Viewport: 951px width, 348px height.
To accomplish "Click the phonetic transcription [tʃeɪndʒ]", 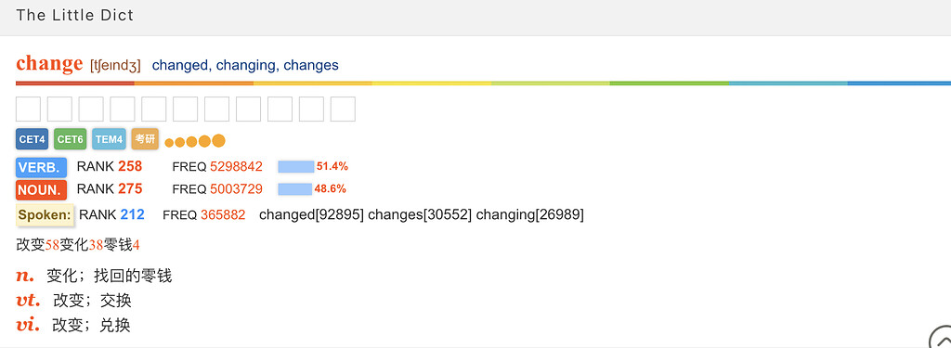I will pyautogui.click(x=115, y=66).
